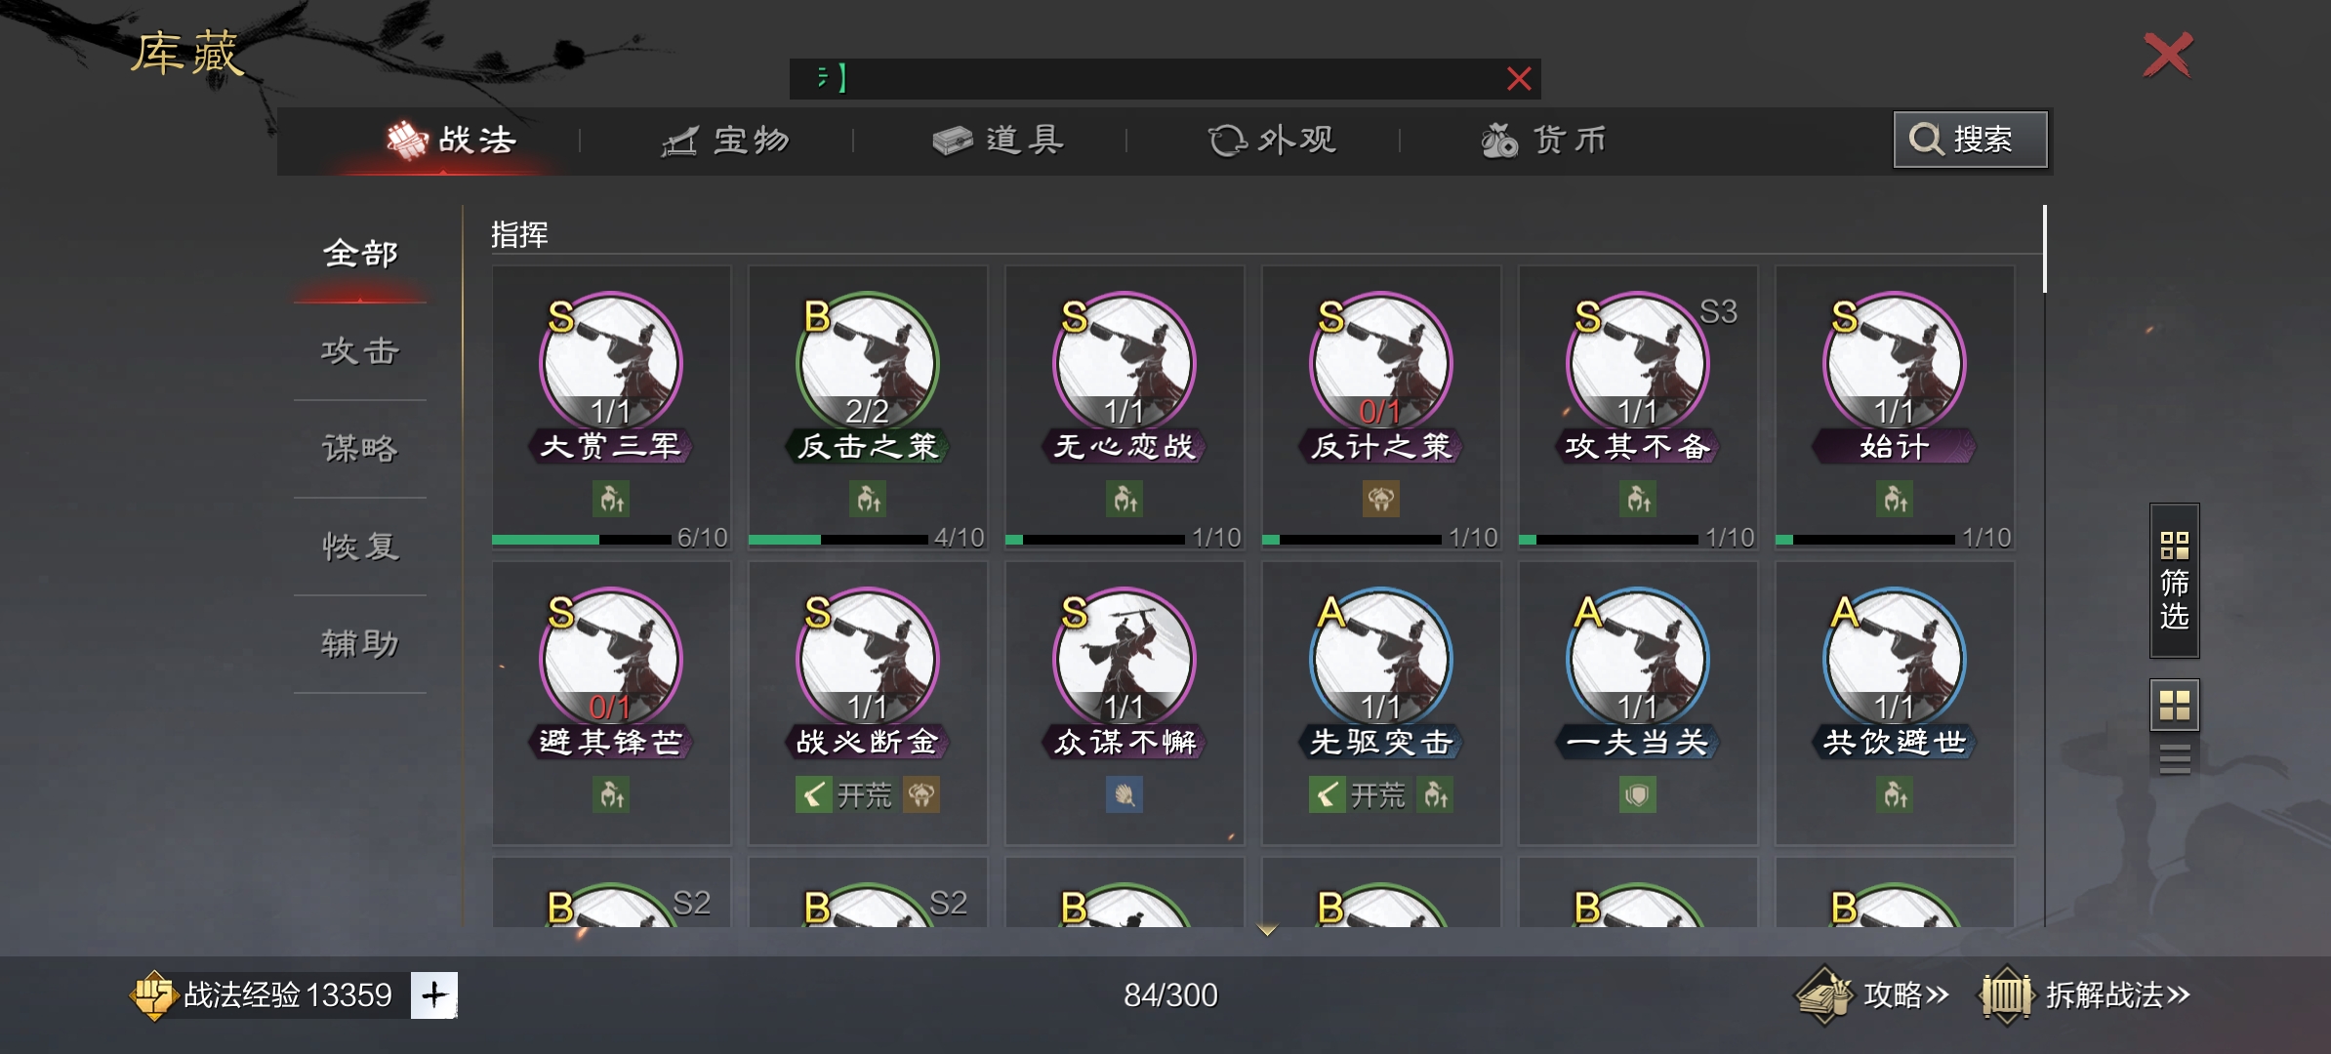Expand more tactics with down arrow
The height and width of the screenshot is (1054, 2331).
pyautogui.click(x=1267, y=930)
